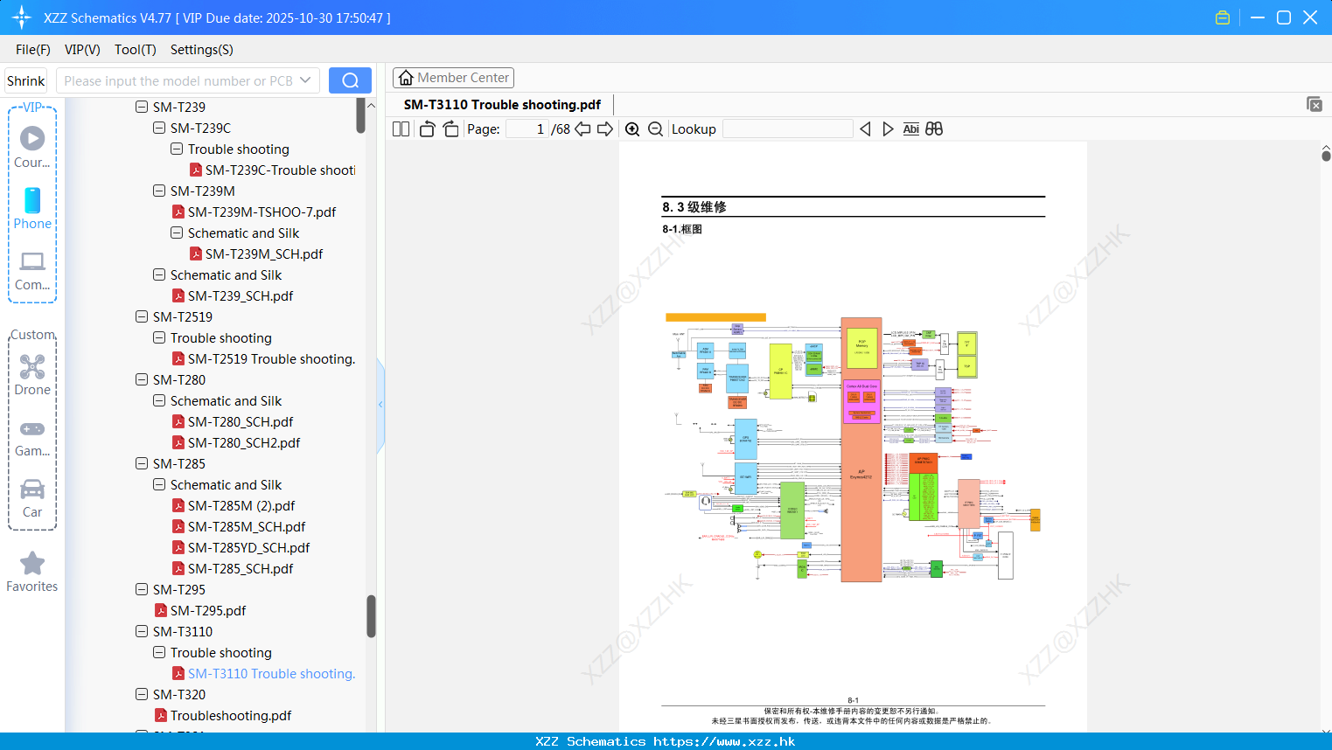Image resolution: width=1332 pixels, height=750 pixels.
Task: Click the Shrink button
Action: click(25, 80)
